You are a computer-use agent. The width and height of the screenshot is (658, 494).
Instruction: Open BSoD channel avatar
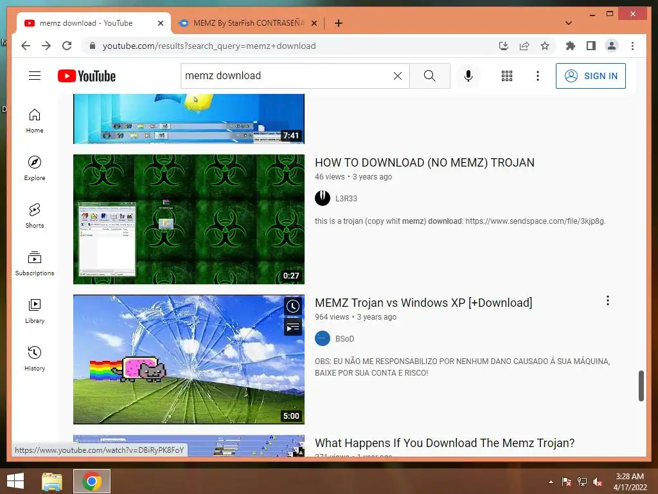(x=323, y=338)
